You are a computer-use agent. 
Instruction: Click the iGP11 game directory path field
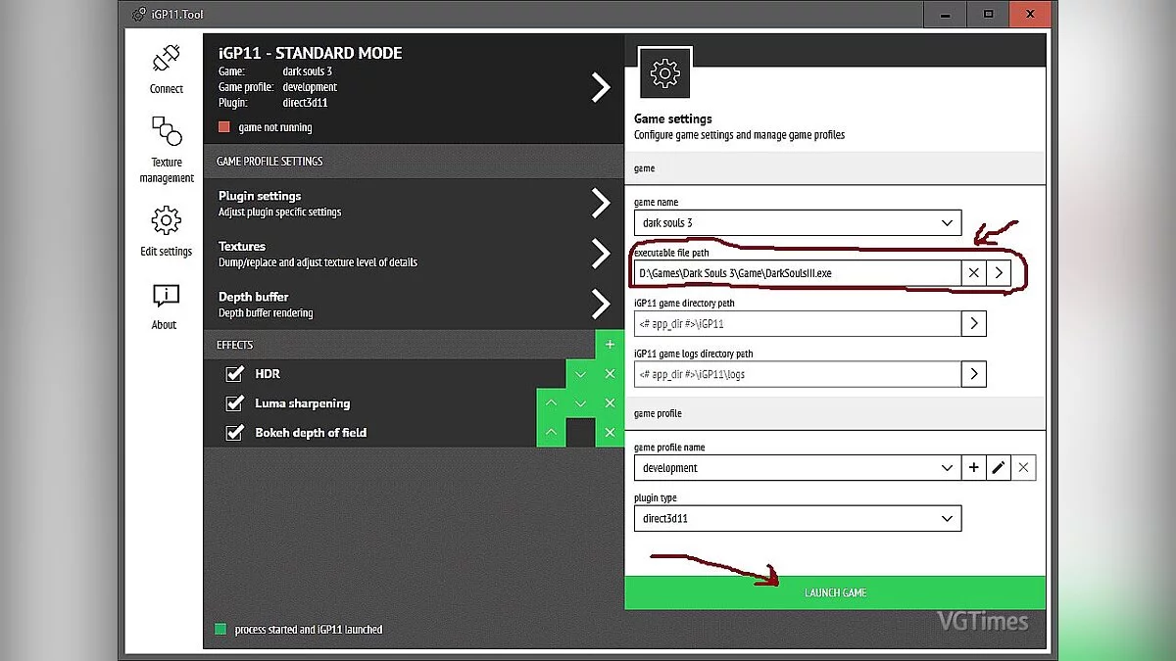pyautogui.click(x=798, y=323)
